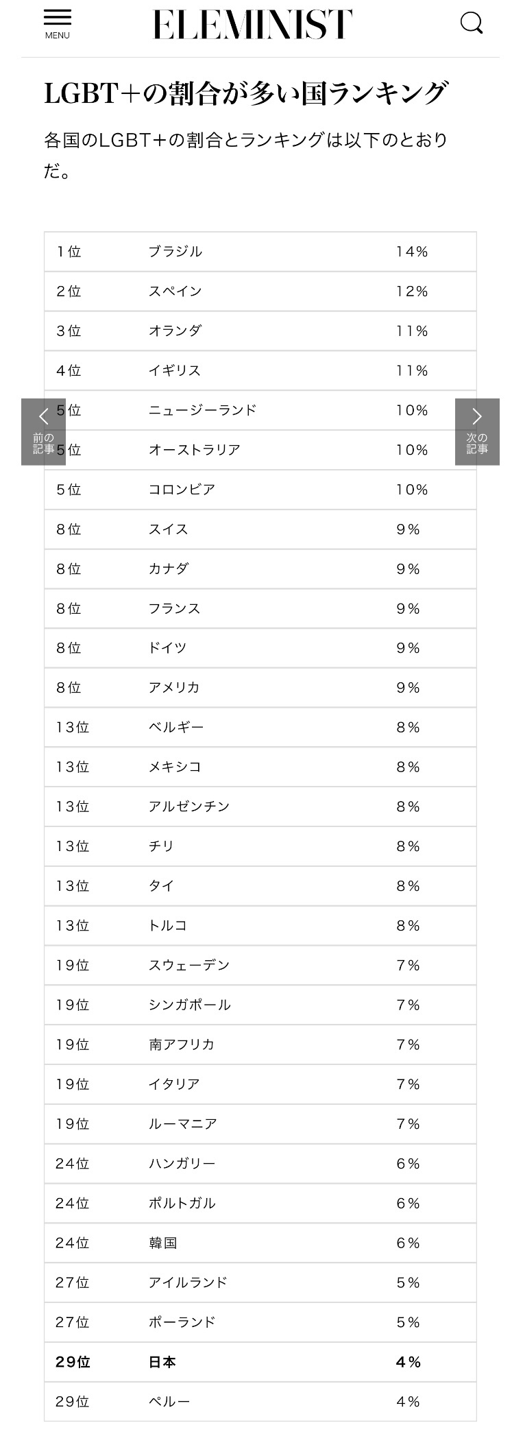Viewport: 523px width, 1434px height.
Task: Click the search magnifier icon
Action: [471, 24]
